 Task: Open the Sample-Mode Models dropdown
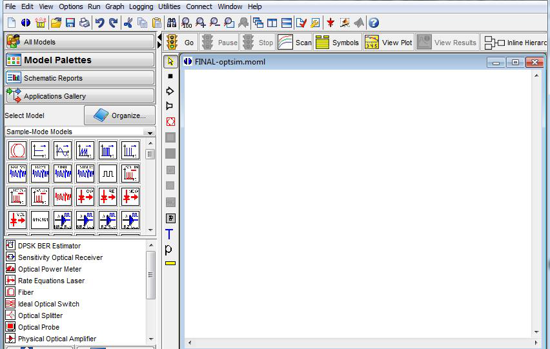150,132
